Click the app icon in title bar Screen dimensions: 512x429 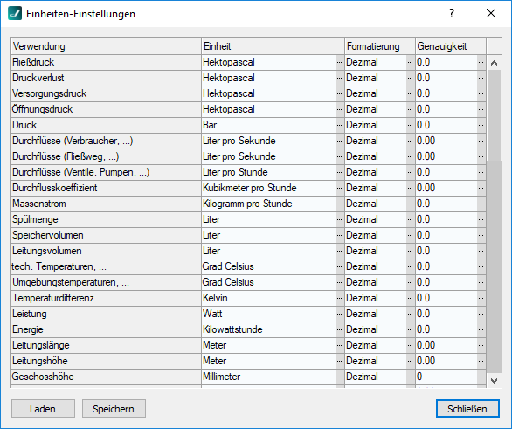coord(15,14)
